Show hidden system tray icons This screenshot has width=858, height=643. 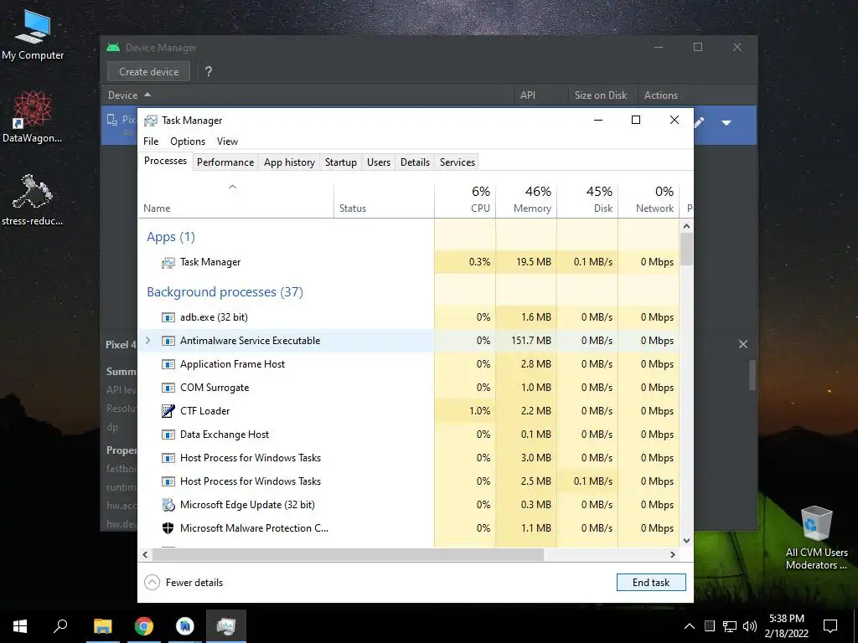690,626
